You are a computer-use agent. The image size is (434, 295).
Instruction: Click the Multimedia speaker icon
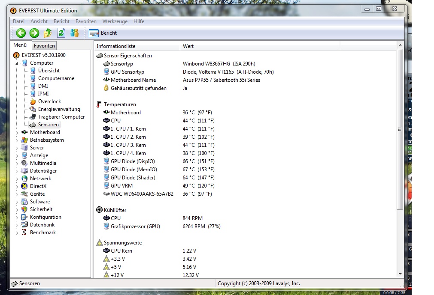[x=24, y=163]
